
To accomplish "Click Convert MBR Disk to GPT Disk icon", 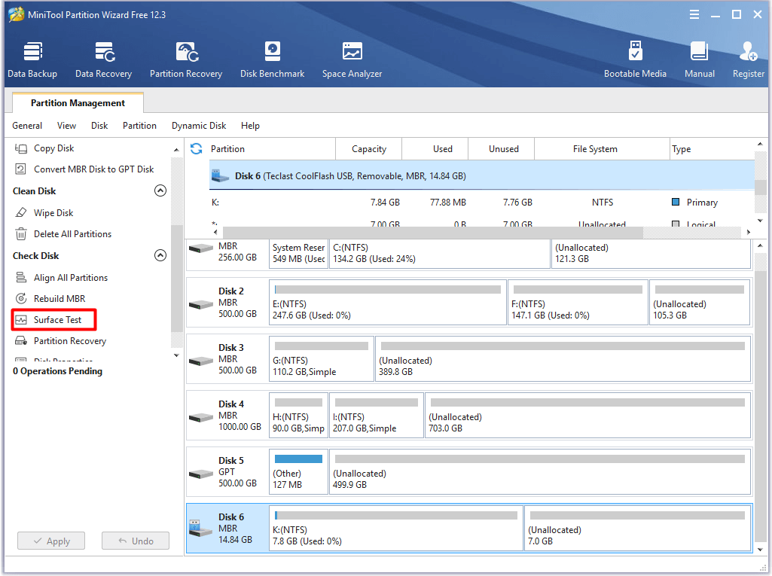I will tap(20, 169).
